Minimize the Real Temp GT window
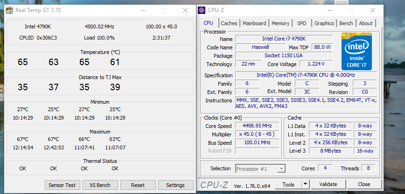 click(143, 10)
